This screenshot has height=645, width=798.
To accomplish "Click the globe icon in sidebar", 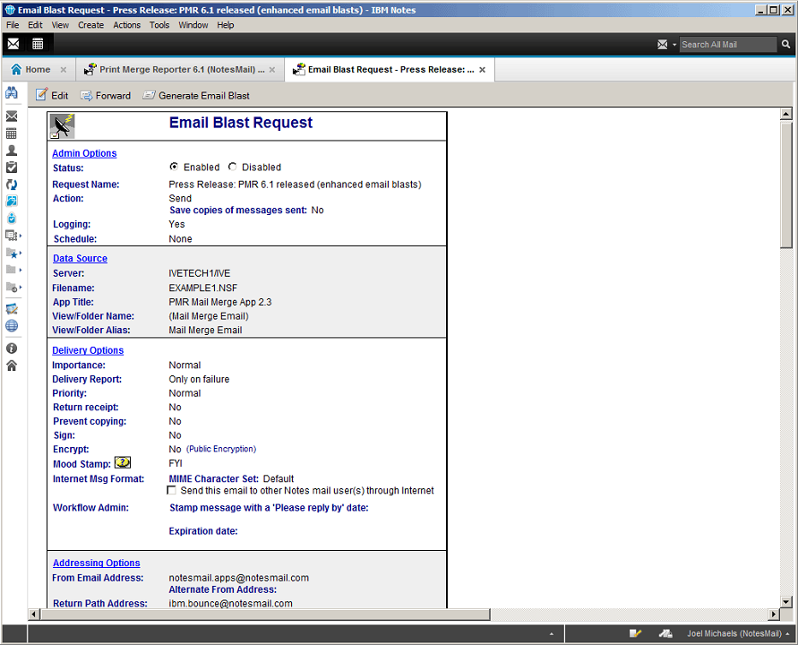I will coord(12,326).
